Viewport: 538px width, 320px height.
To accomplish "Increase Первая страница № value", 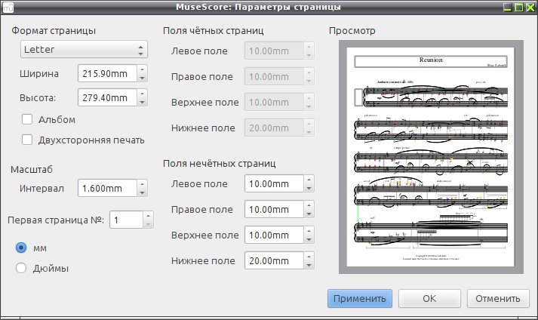I will (148, 216).
